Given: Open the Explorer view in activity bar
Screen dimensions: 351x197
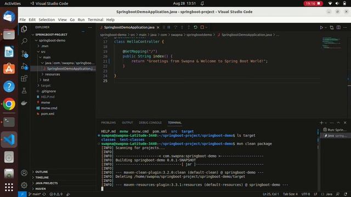Looking at the screenshot, I should click(x=24, y=29).
